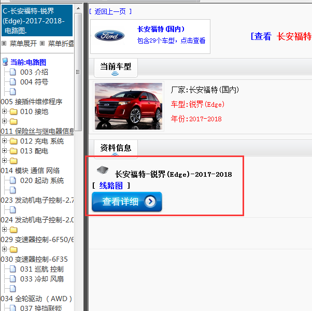
Task: Open the 当前车型 tab
Action: pyautogui.click(x=116, y=68)
